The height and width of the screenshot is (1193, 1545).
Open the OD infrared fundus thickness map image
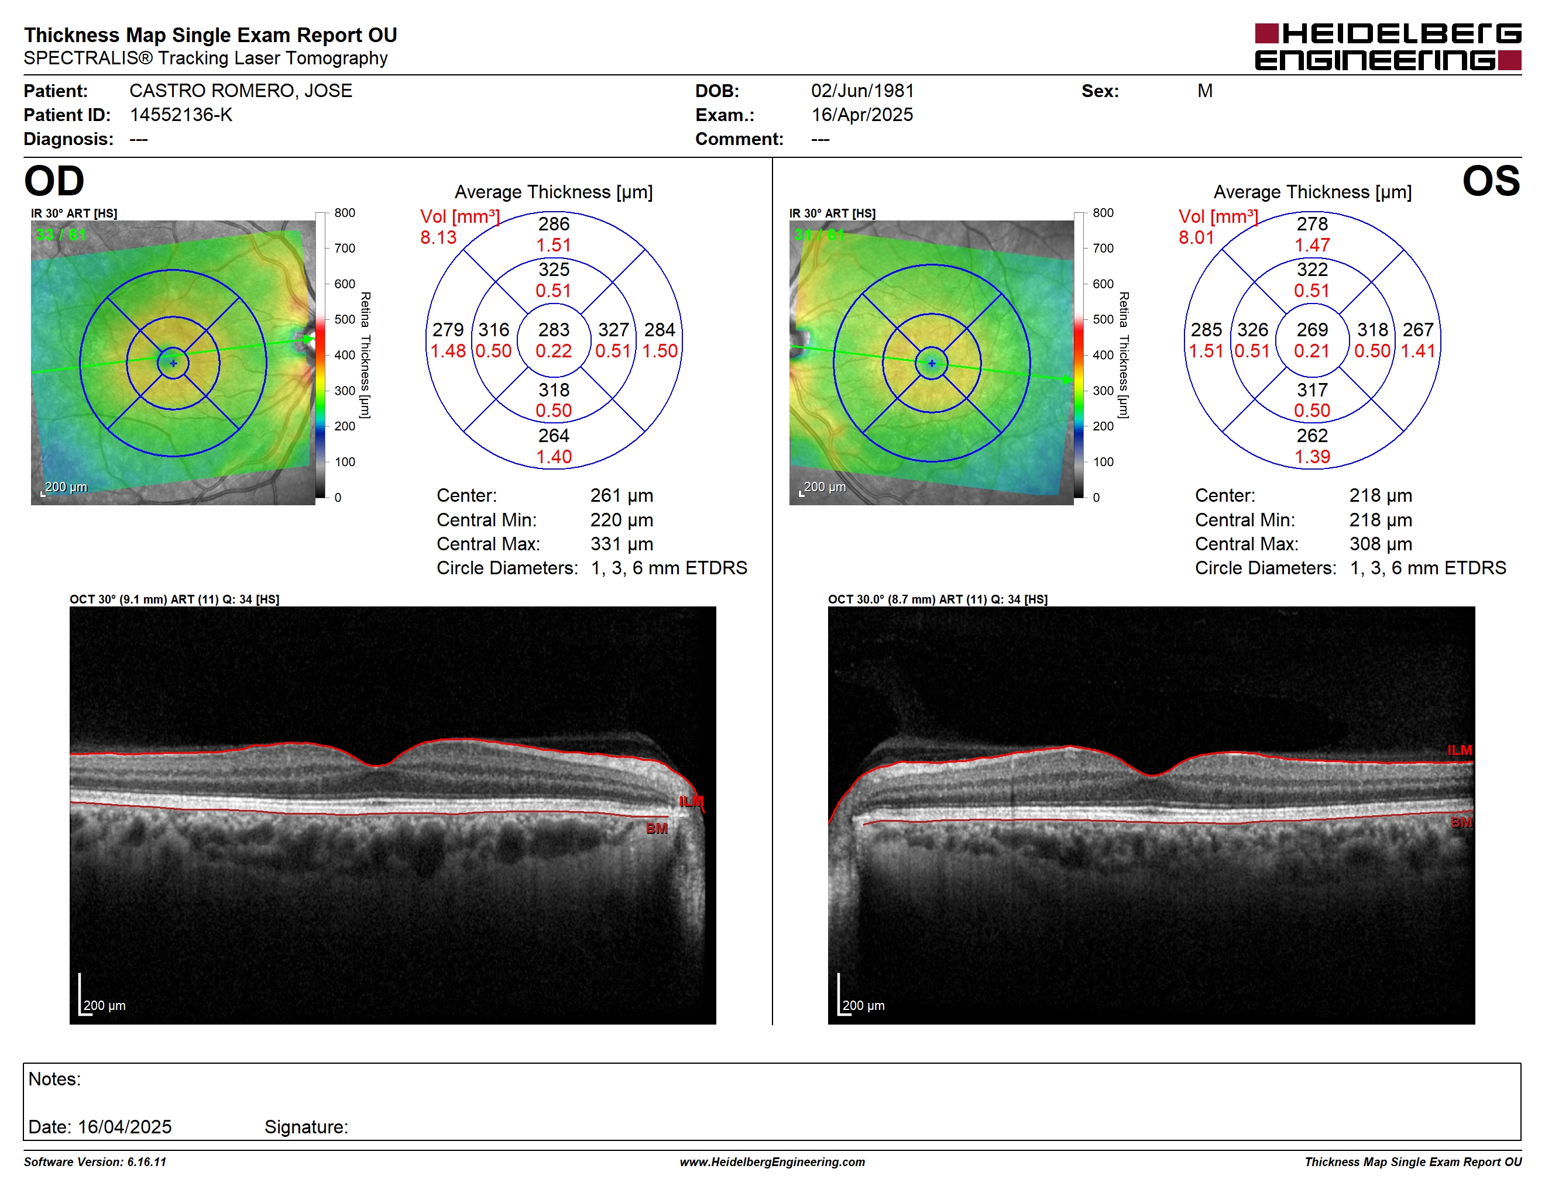coord(173,363)
